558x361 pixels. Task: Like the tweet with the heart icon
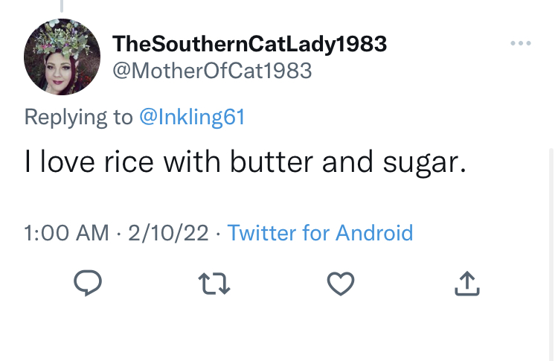341,284
